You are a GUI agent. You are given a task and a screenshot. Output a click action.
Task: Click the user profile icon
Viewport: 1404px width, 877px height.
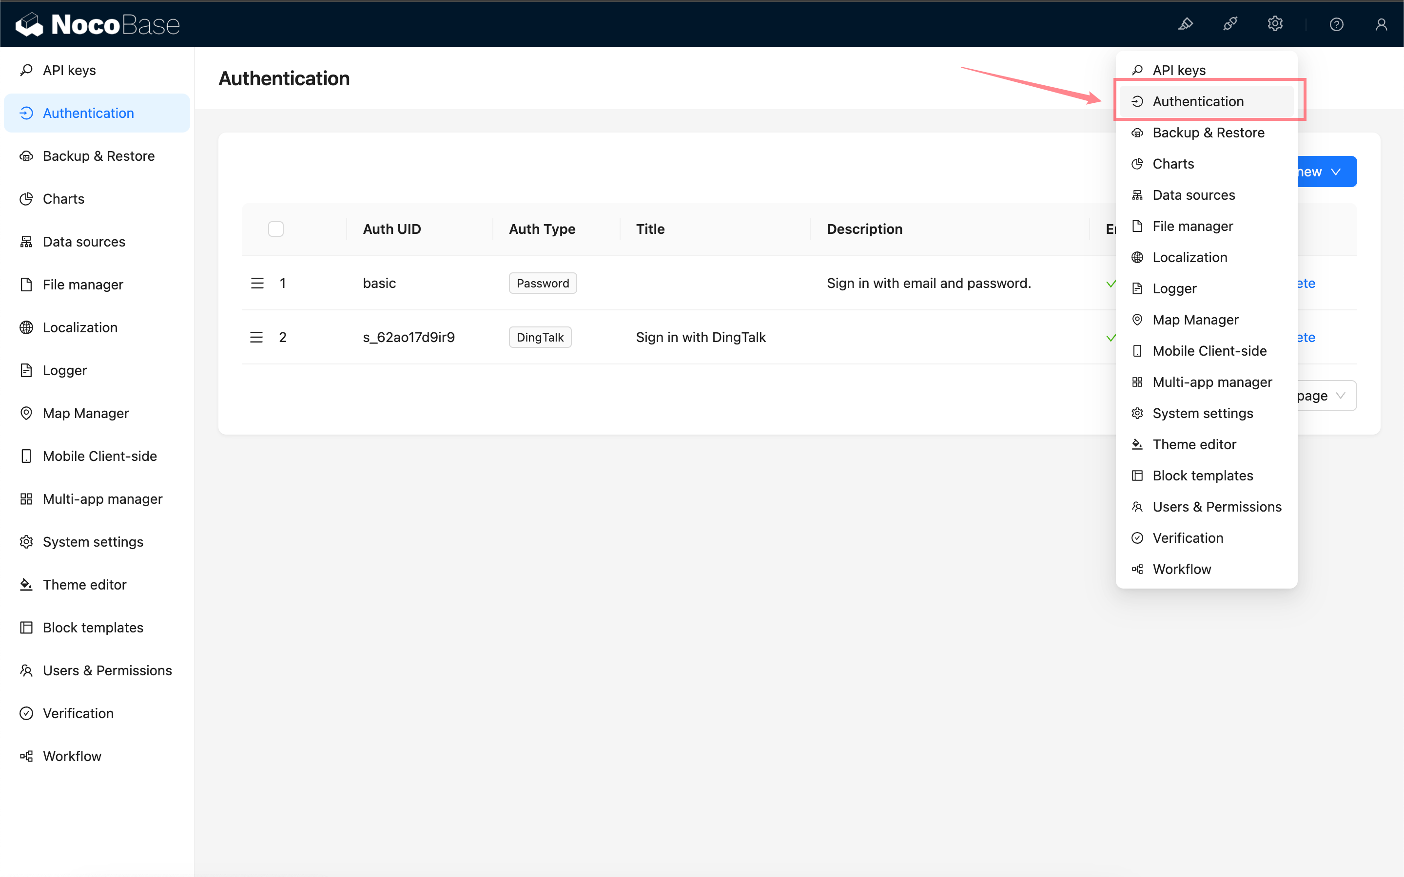(1381, 24)
